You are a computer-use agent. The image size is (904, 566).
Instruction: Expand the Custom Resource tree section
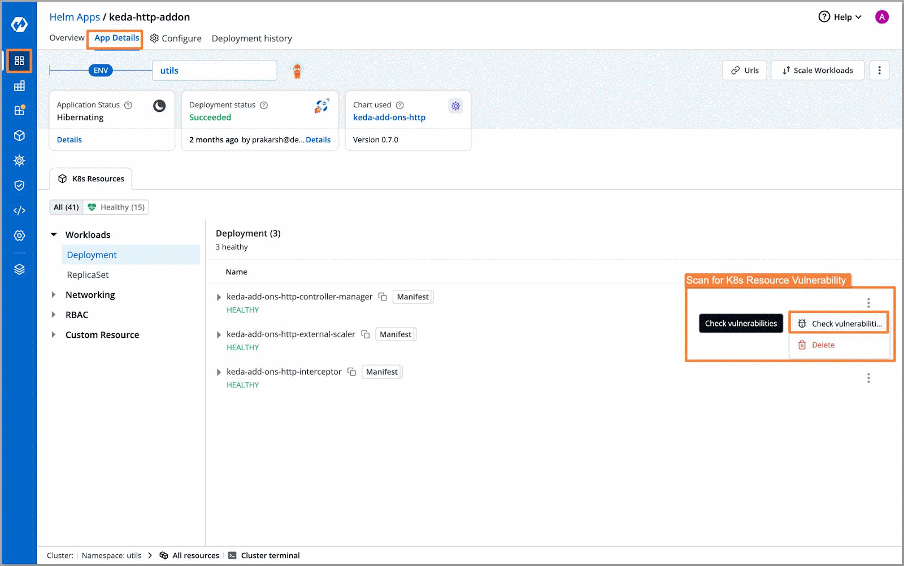54,334
